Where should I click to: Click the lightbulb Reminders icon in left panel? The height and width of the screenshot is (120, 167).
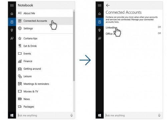12,30
